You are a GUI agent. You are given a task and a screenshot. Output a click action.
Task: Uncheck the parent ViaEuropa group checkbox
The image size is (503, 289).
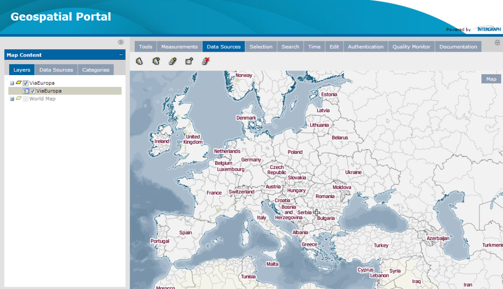[x=26, y=83]
